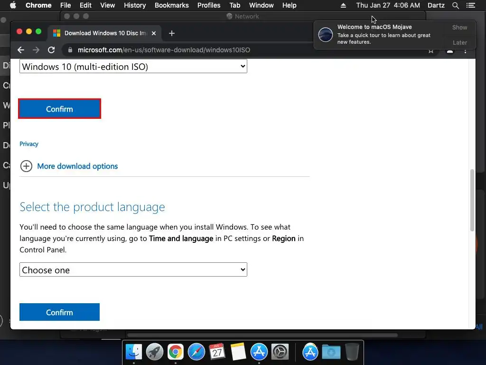Viewport: 486px width, 365px height.
Task: Click the Chrome back arrow
Action: [21, 50]
